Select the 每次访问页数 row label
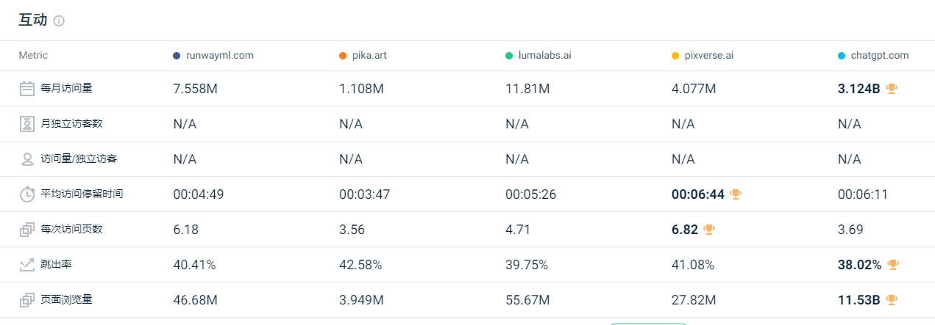Viewport: 935px width, 325px height. coord(71,229)
